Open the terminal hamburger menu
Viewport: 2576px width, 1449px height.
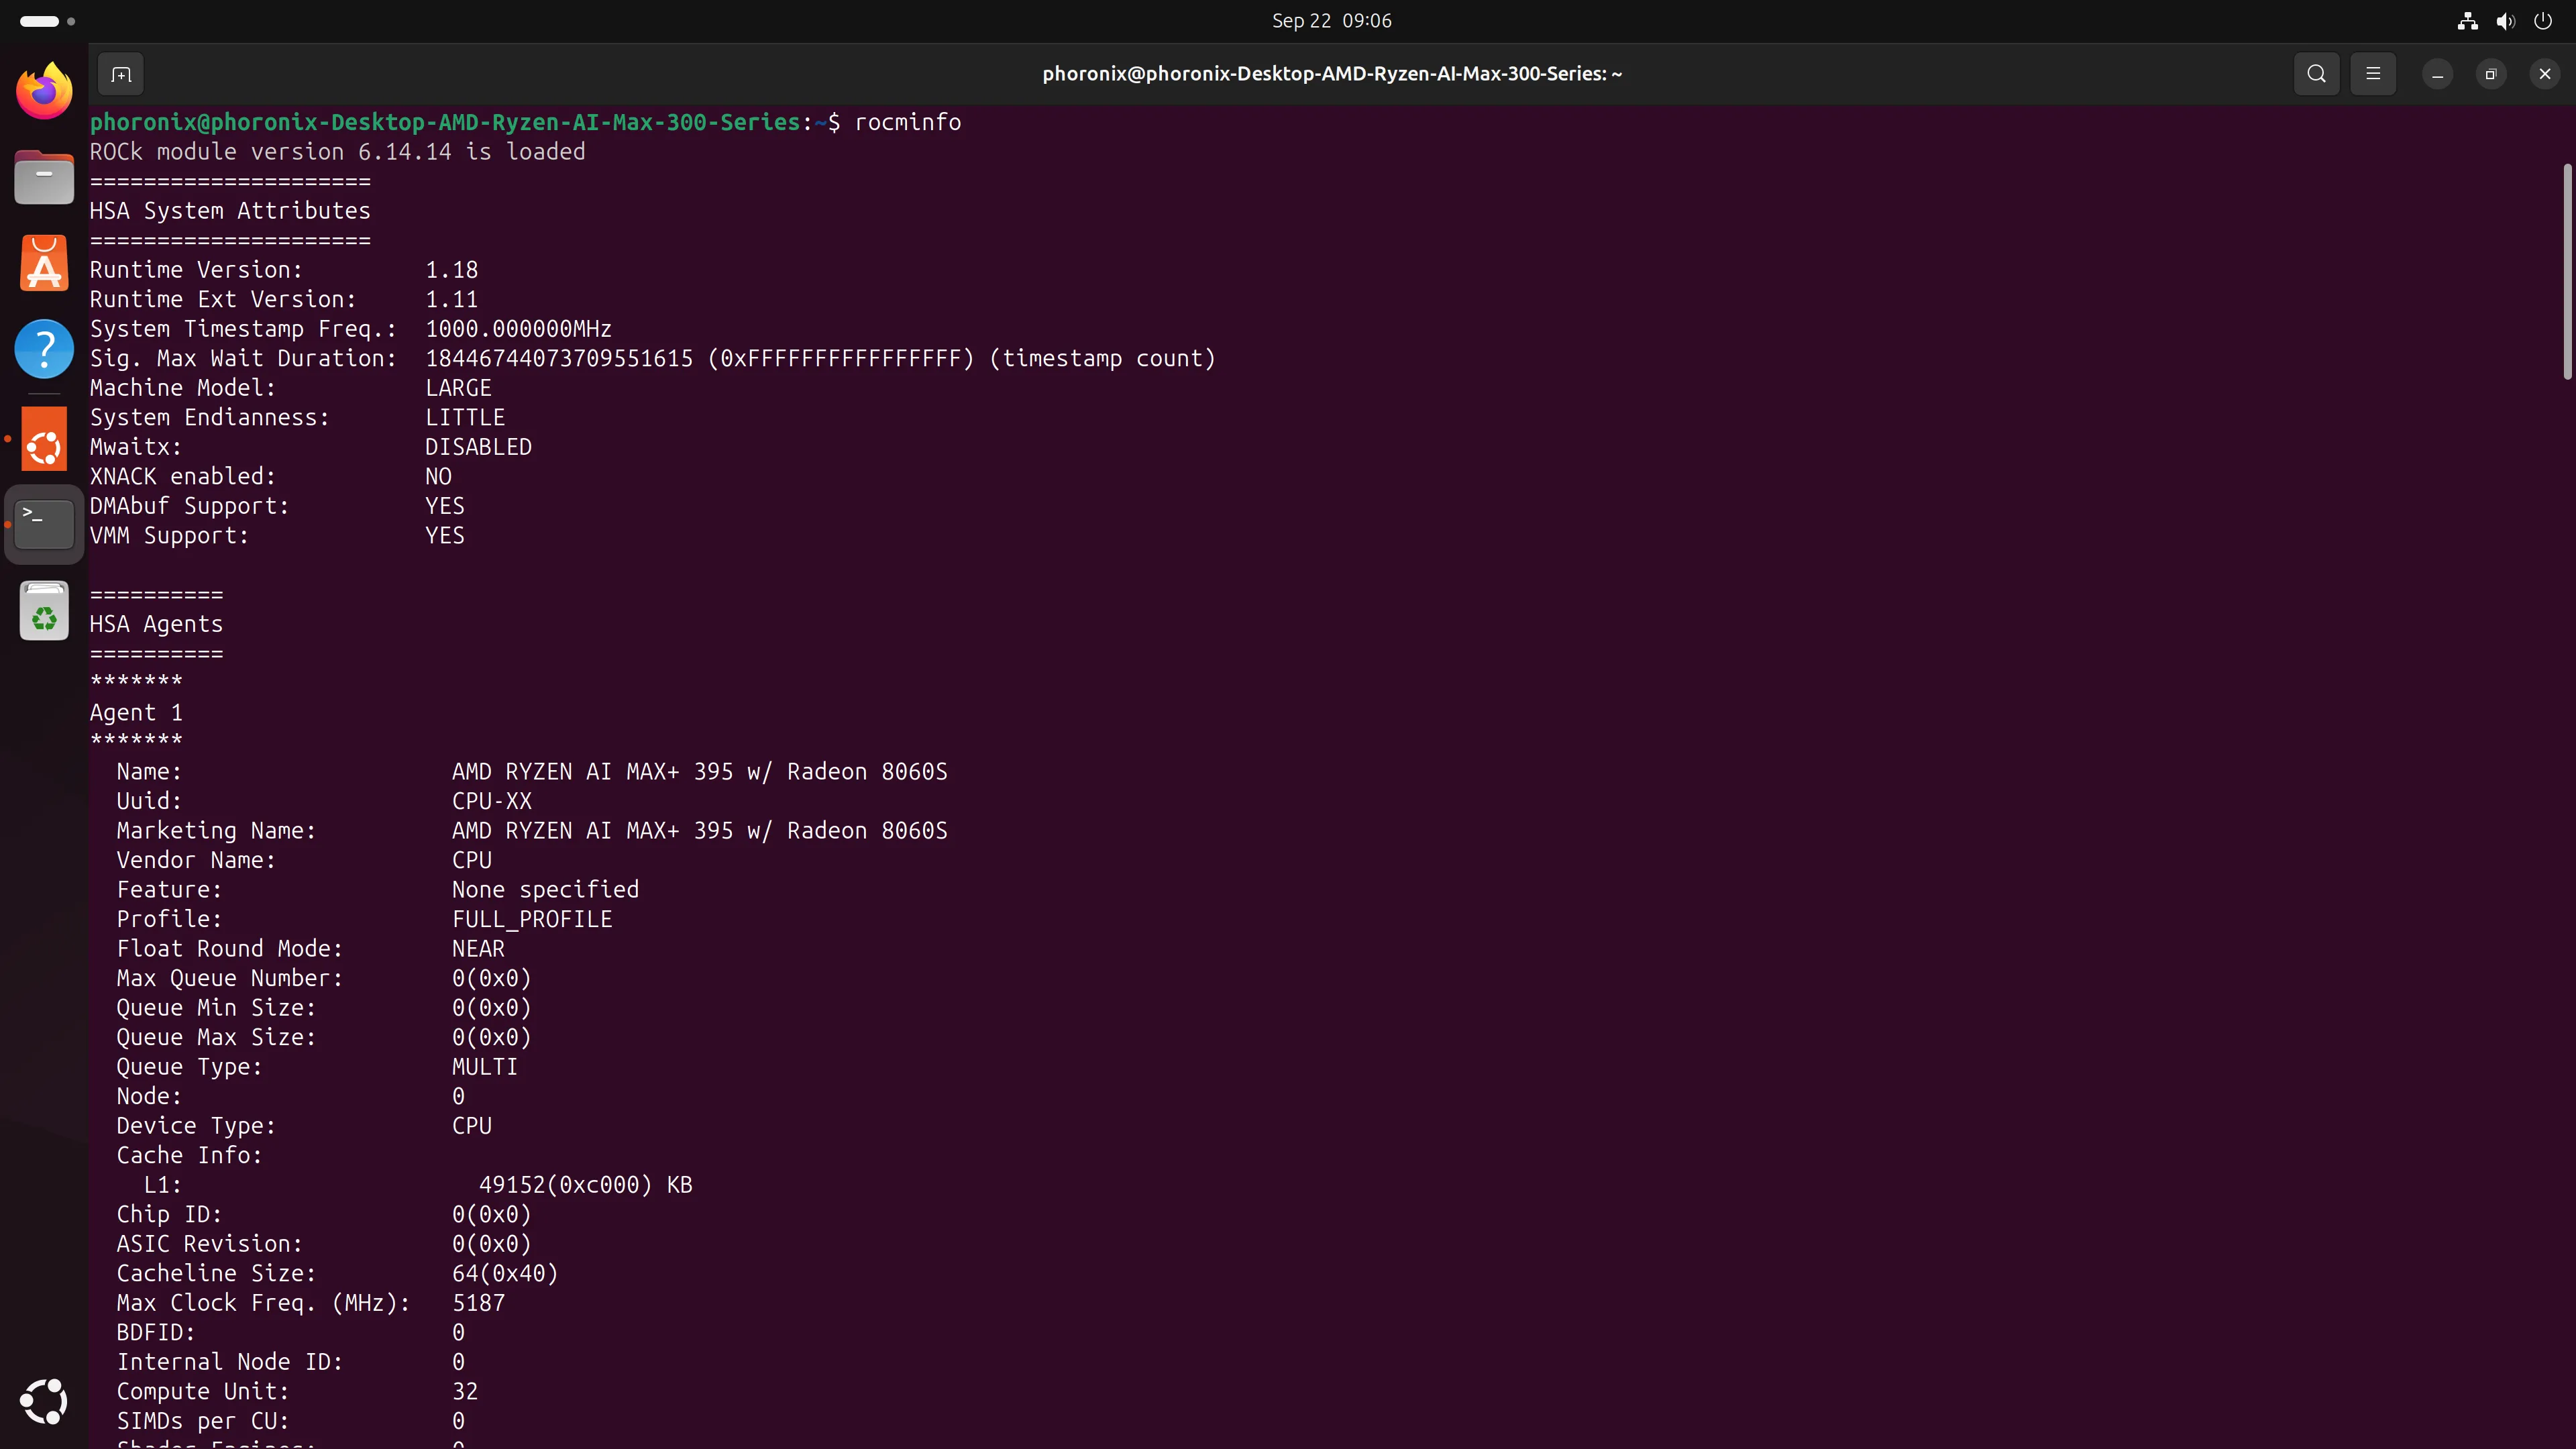2372,74
